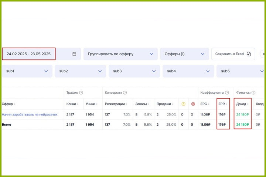Image resolution: width=266 pixels, height=177 pixels.
Task: Click help icon next to Конверсии
Action: click(125, 93)
